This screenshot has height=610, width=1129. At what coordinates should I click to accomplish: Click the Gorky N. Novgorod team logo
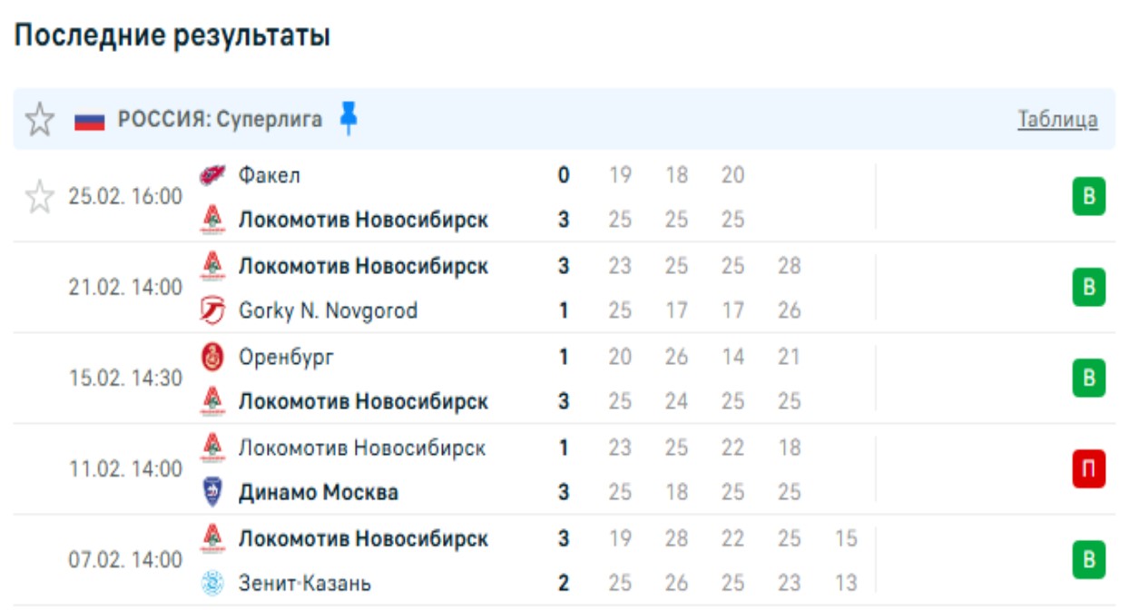tap(211, 310)
